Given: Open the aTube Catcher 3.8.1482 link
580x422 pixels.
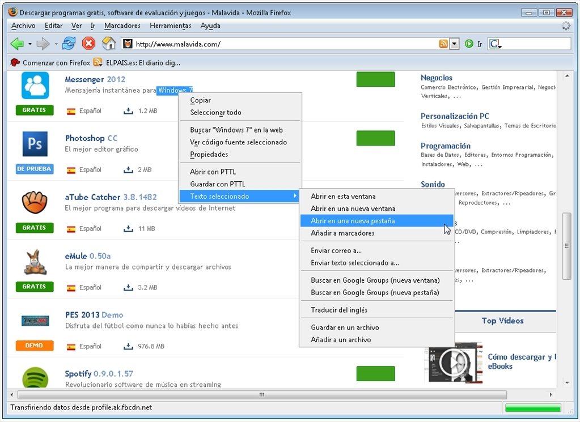Looking at the screenshot, I should [x=111, y=197].
